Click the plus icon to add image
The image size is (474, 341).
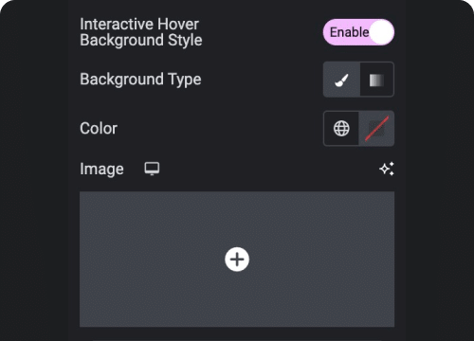[237, 260]
